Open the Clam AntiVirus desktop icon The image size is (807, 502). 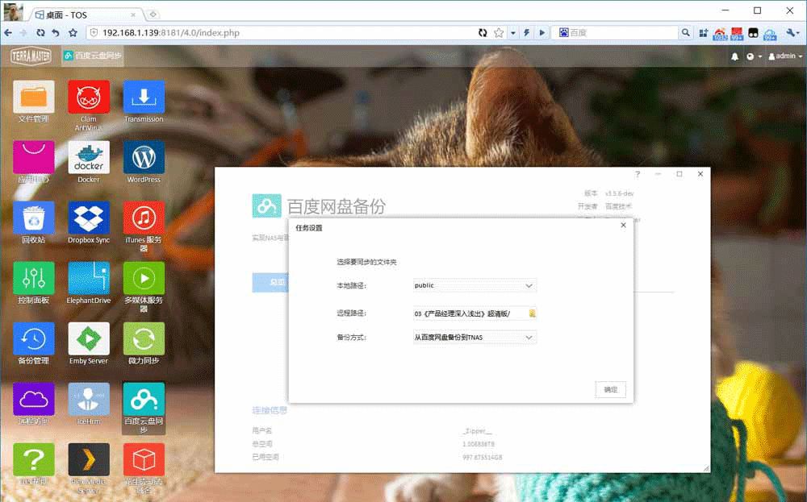(x=89, y=97)
